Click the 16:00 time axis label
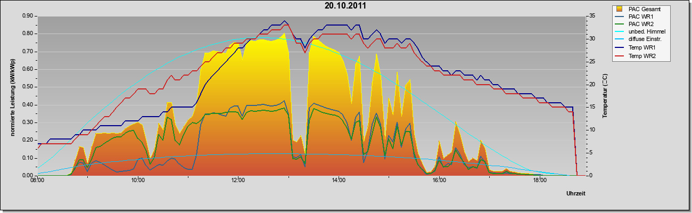 tap(439, 181)
